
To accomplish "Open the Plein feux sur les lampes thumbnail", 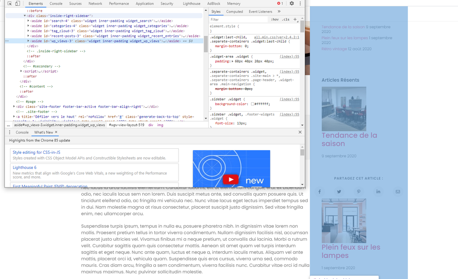I will point(344,221).
